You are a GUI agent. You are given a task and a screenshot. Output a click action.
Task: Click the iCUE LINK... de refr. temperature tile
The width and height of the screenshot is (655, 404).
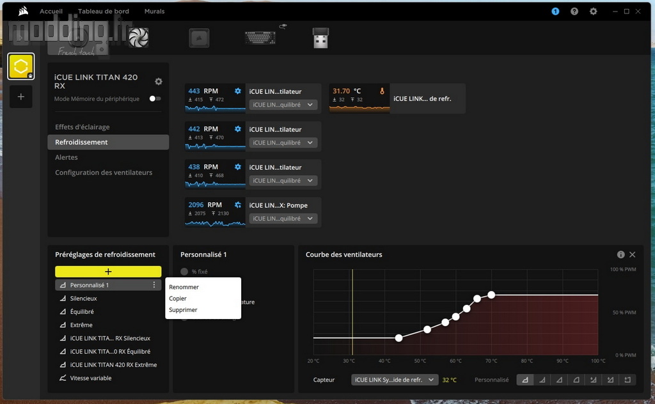[397, 98]
